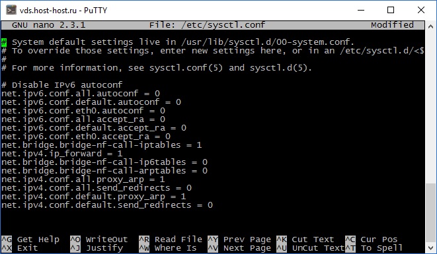Click the ^X Exit shortcut label
437x254 pixels.
point(20,248)
